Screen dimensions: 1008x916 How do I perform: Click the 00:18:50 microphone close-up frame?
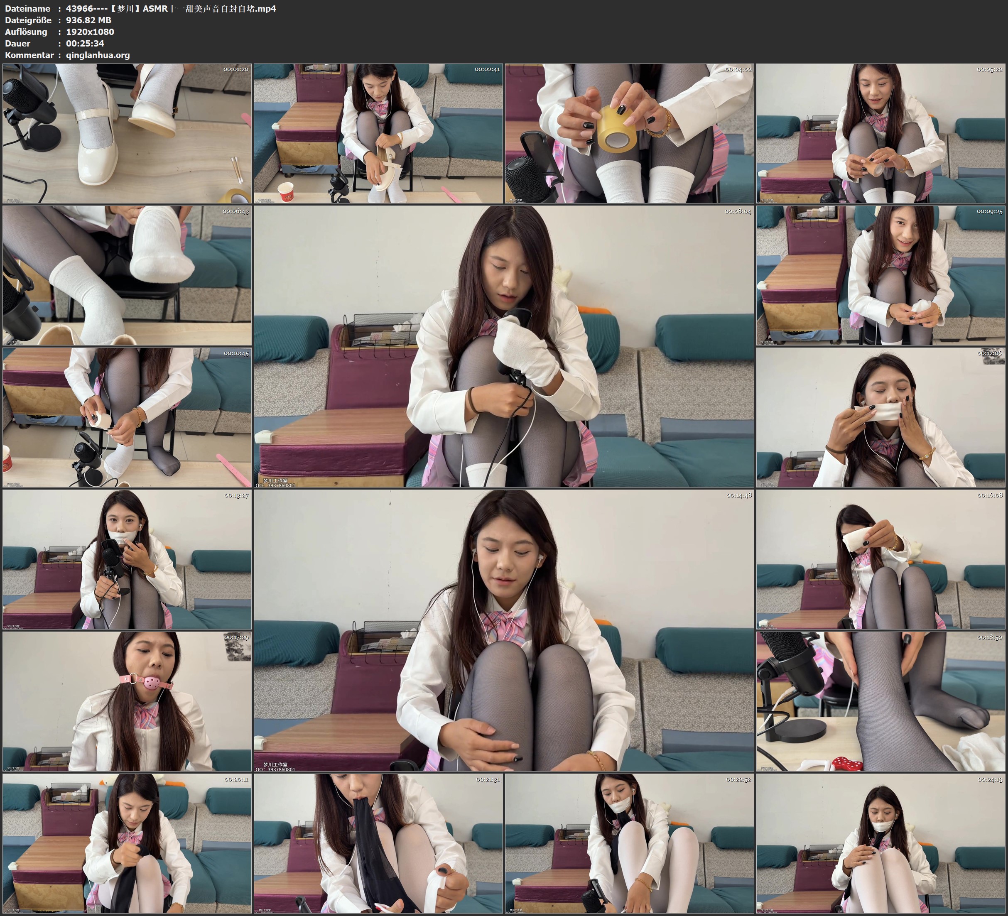(880, 701)
